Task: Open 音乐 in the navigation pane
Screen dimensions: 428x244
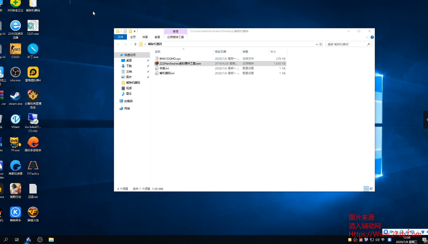Action: 129,93
